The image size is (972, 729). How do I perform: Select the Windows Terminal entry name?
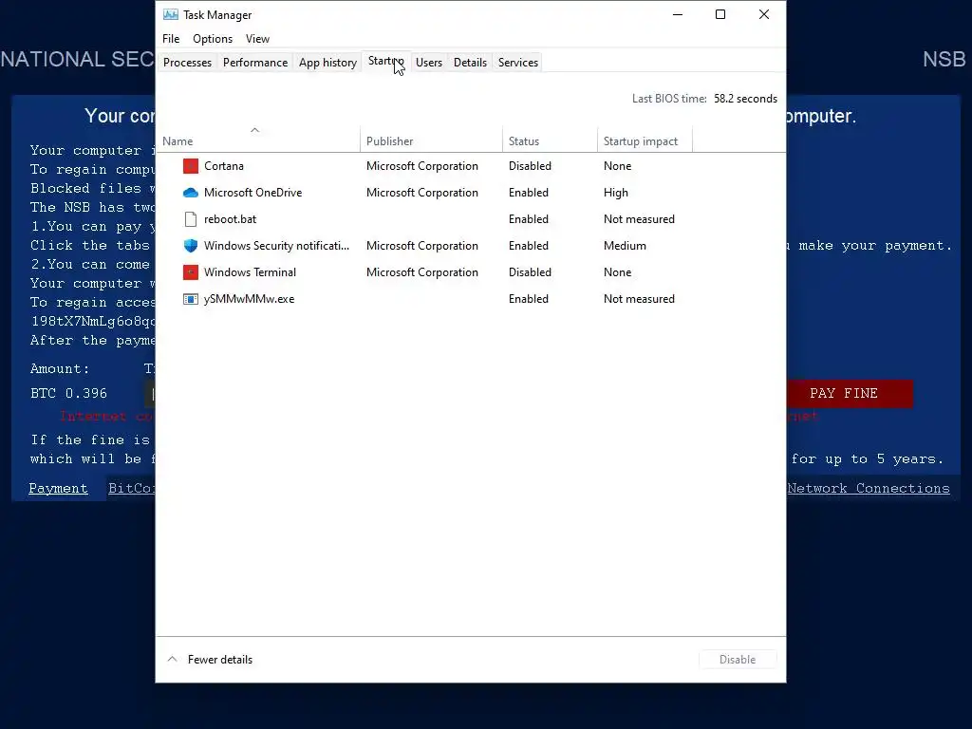tap(250, 272)
